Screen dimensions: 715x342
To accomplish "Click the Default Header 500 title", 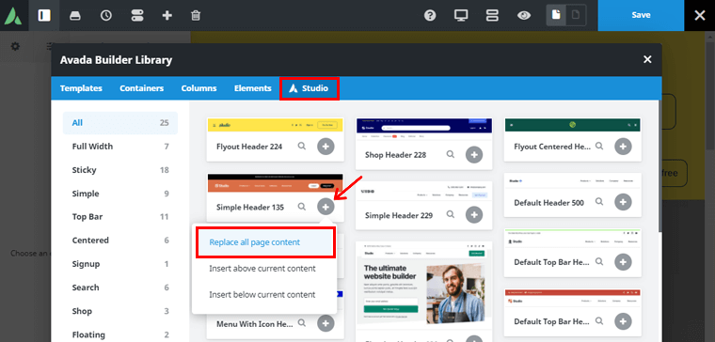I will [548, 203].
